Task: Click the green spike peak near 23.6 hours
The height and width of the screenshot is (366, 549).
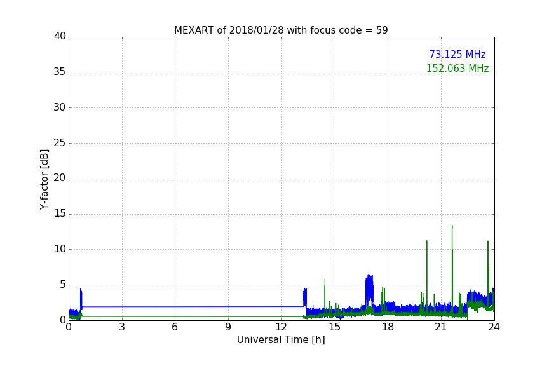Action: click(x=488, y=242)
